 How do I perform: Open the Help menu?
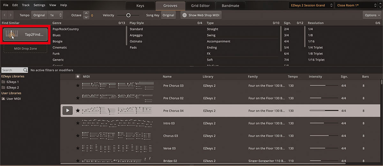[64, 5]
